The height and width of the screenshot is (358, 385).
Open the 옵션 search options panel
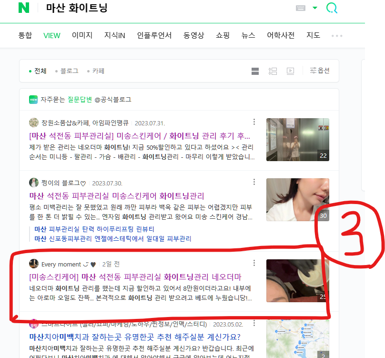coord(319,71)
